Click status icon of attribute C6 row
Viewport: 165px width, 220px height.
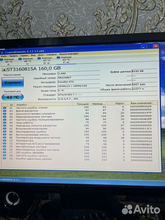click(x=4, y=150)
